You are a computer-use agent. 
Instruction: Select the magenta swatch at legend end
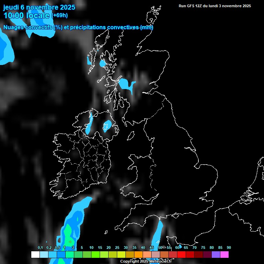[224, 255]
